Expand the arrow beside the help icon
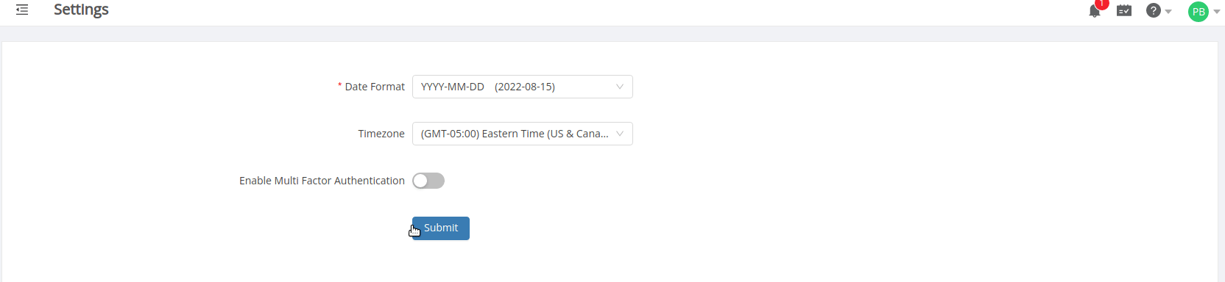The image size is (1225, 282). pos(1168,11)
